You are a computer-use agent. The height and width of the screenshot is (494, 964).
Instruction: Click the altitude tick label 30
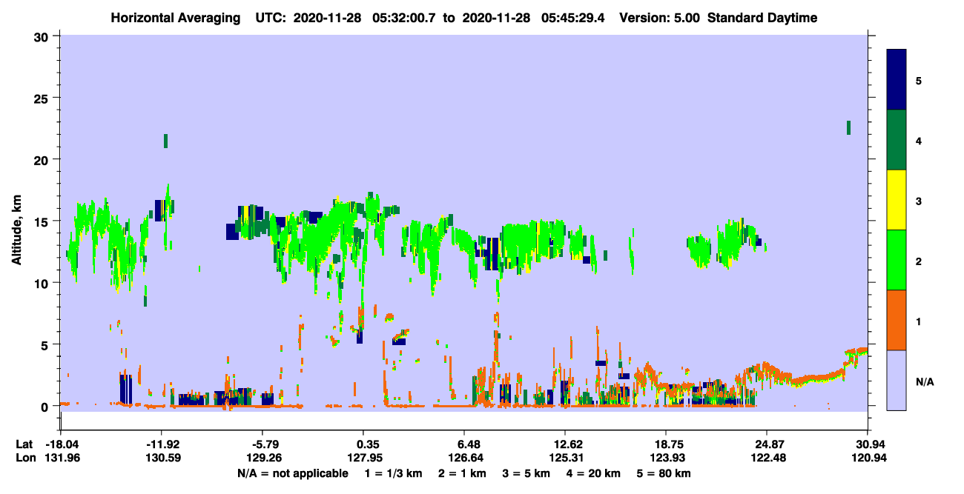tap(43, 36)
